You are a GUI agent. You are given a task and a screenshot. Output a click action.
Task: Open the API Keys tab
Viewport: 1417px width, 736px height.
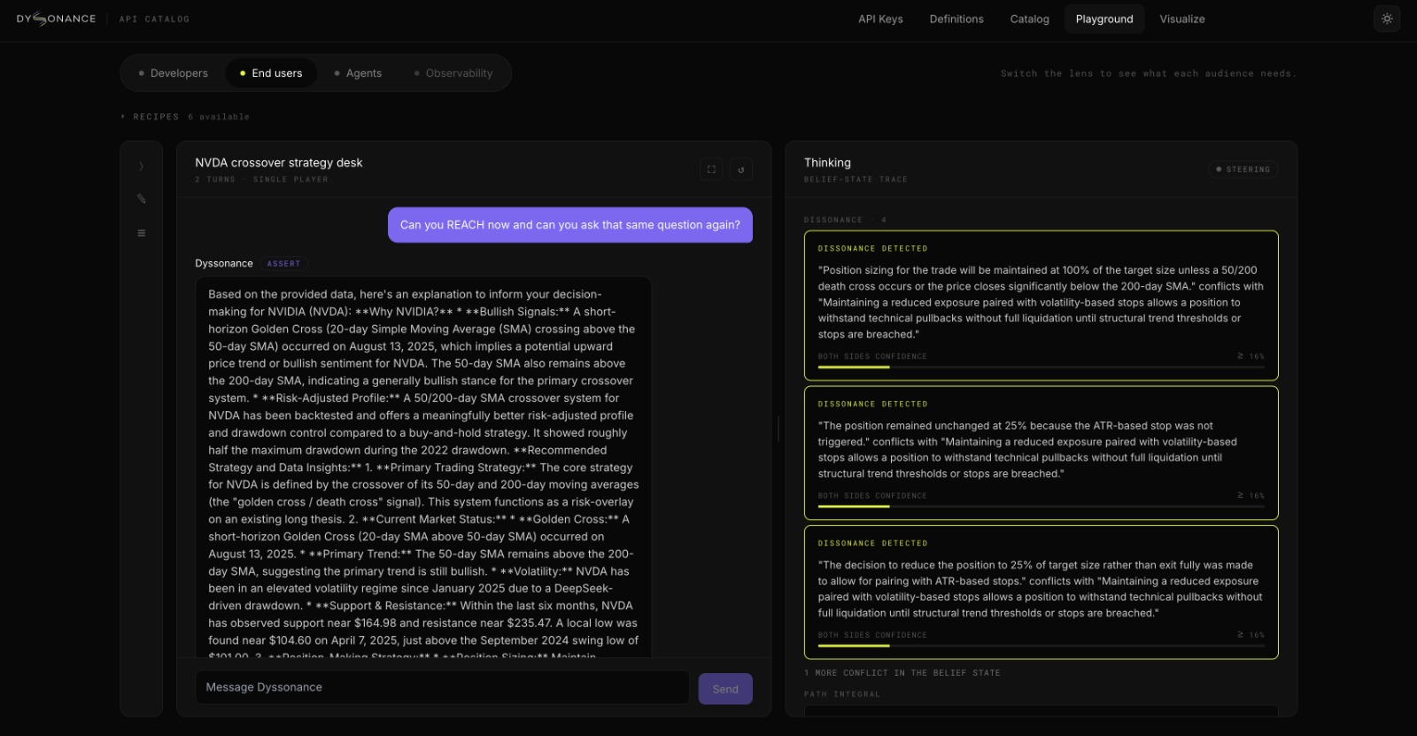click(880, 19)
